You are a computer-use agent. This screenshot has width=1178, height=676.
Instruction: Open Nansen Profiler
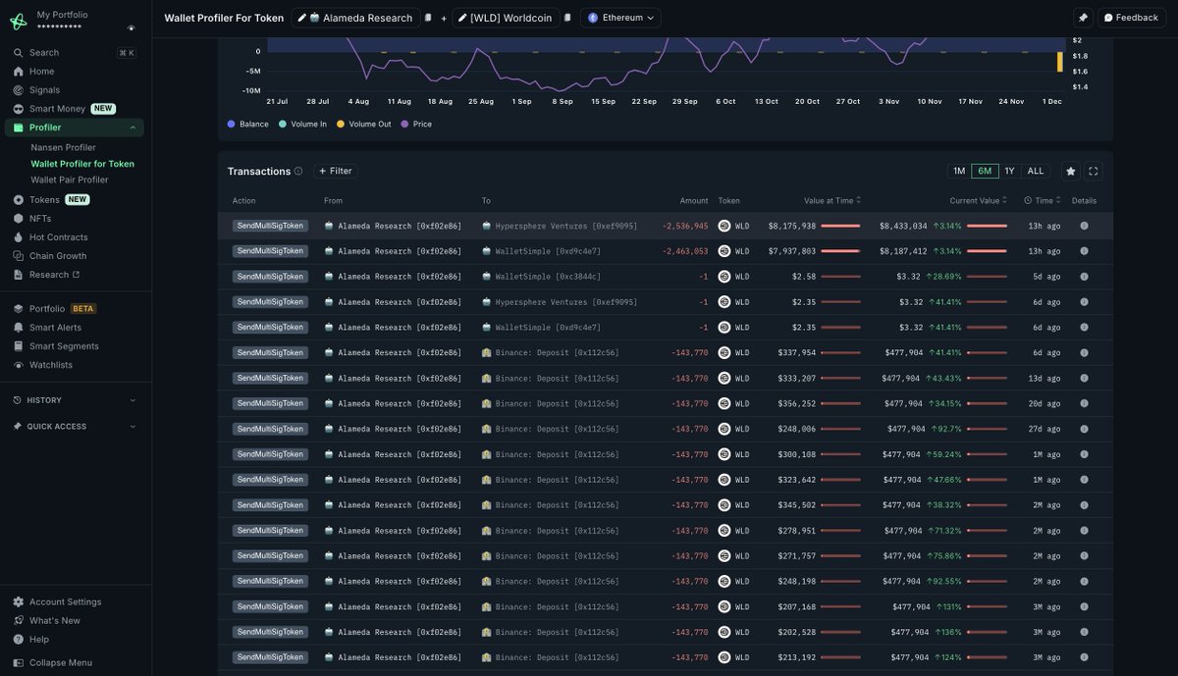(x=63, y=147)
